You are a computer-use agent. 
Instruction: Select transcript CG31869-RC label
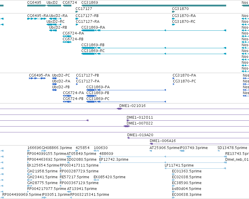(x=93, y=51)
